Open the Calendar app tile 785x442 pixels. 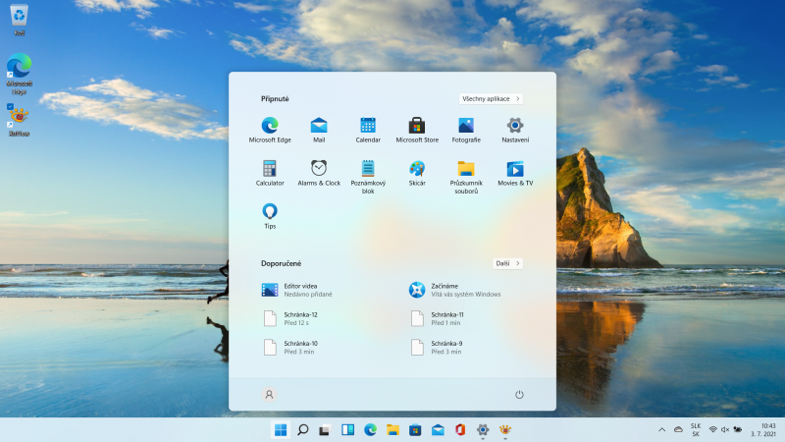coord(368,130)
